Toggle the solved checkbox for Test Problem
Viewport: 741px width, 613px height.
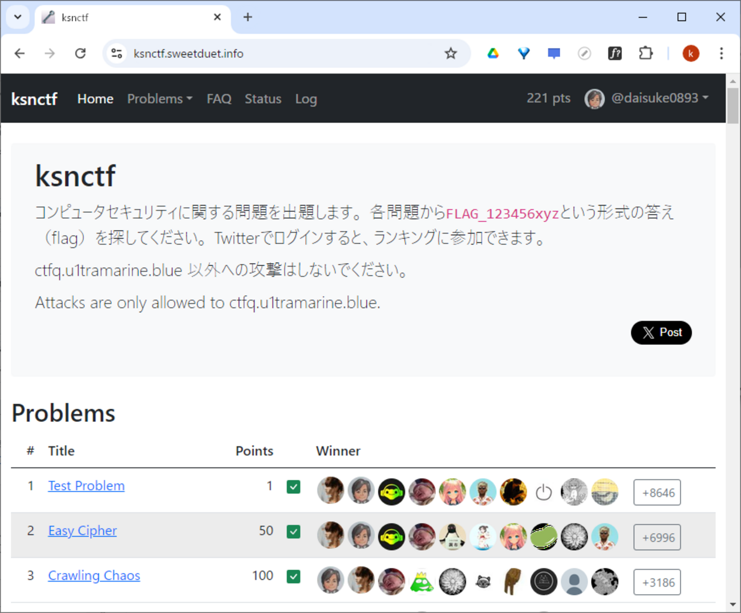coord(293,487)
